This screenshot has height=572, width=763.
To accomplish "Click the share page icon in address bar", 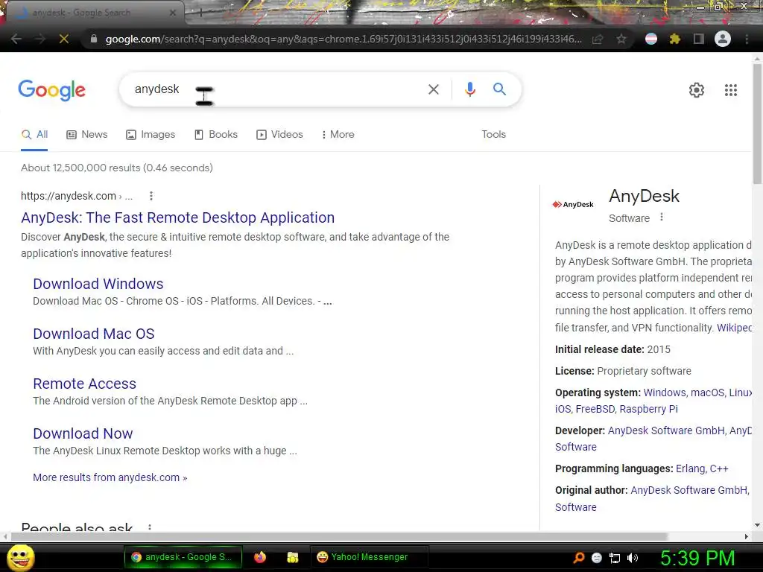I will [598, 39].
